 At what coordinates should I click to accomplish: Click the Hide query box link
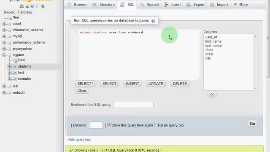79,140
